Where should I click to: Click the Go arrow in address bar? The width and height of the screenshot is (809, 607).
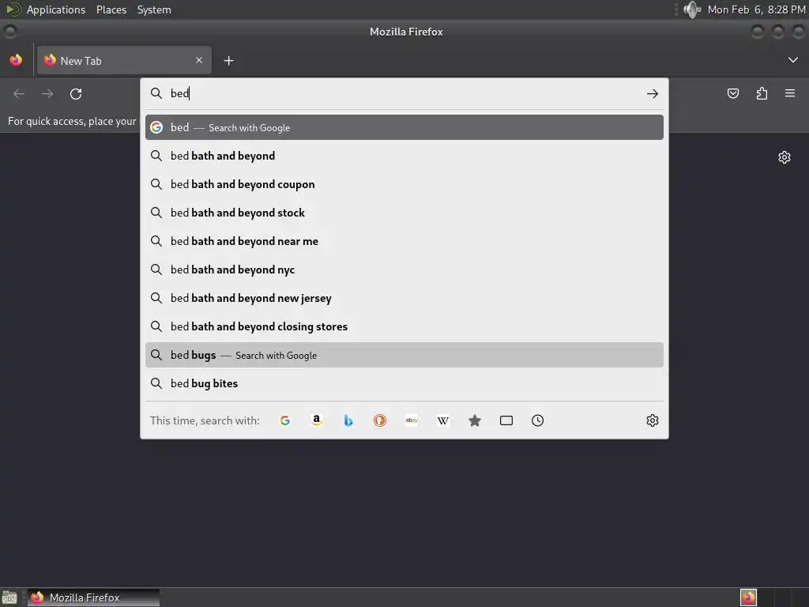click(653, 93)
